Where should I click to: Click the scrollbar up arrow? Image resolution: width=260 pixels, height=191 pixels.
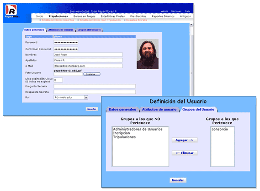(x=191, y=25)
